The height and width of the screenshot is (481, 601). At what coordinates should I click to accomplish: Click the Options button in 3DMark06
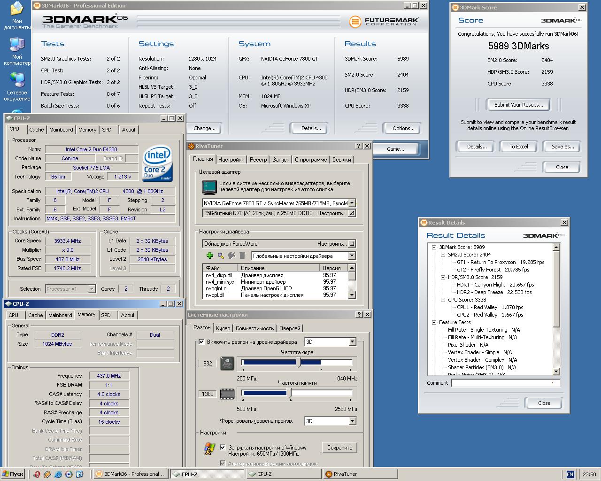pos(403,128)
